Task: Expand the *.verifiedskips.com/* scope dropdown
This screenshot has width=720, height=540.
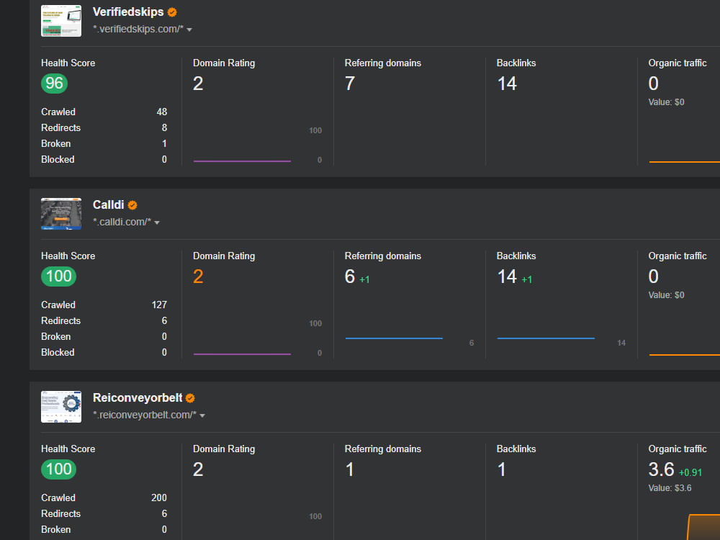Action: click(x=189, y=30)
